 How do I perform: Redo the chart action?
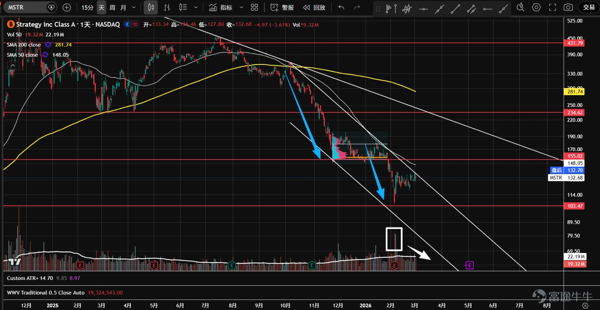pos(357,7)
